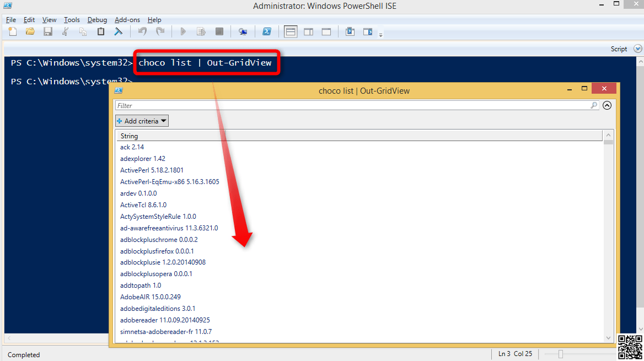Viewport: 644px width, 361px height.
Task: Select row 'adblockpluschrome 0.0.0.2'
Action: click(359, 239)
